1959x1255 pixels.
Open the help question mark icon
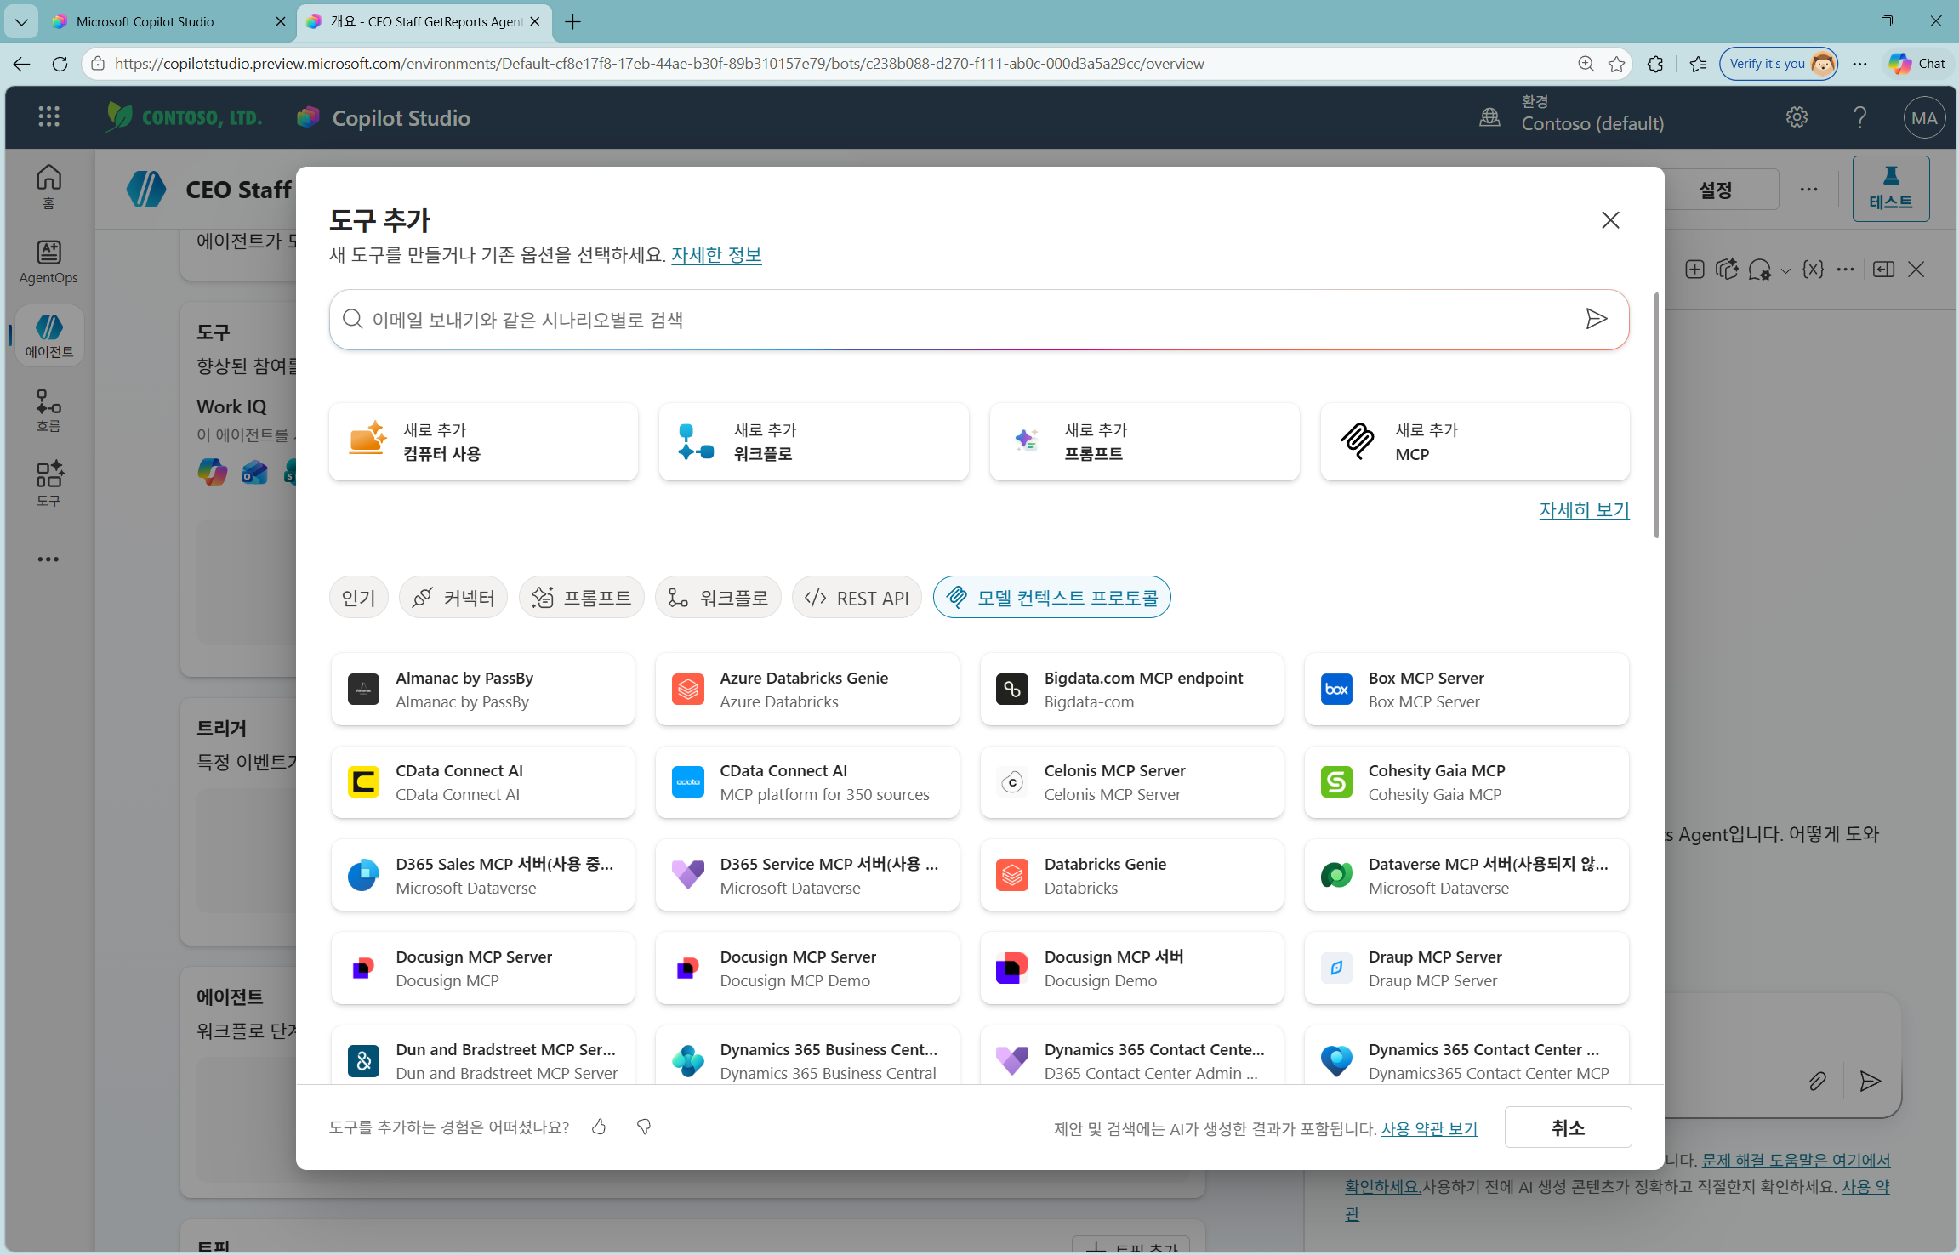[x=1860, y=117]
